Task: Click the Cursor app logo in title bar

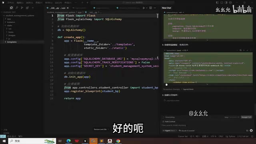Action: (x=3, y=3)
